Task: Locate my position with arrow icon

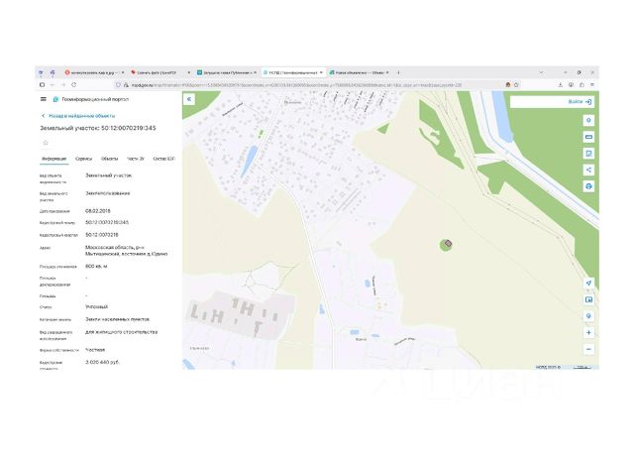Action: coord(588,284)
